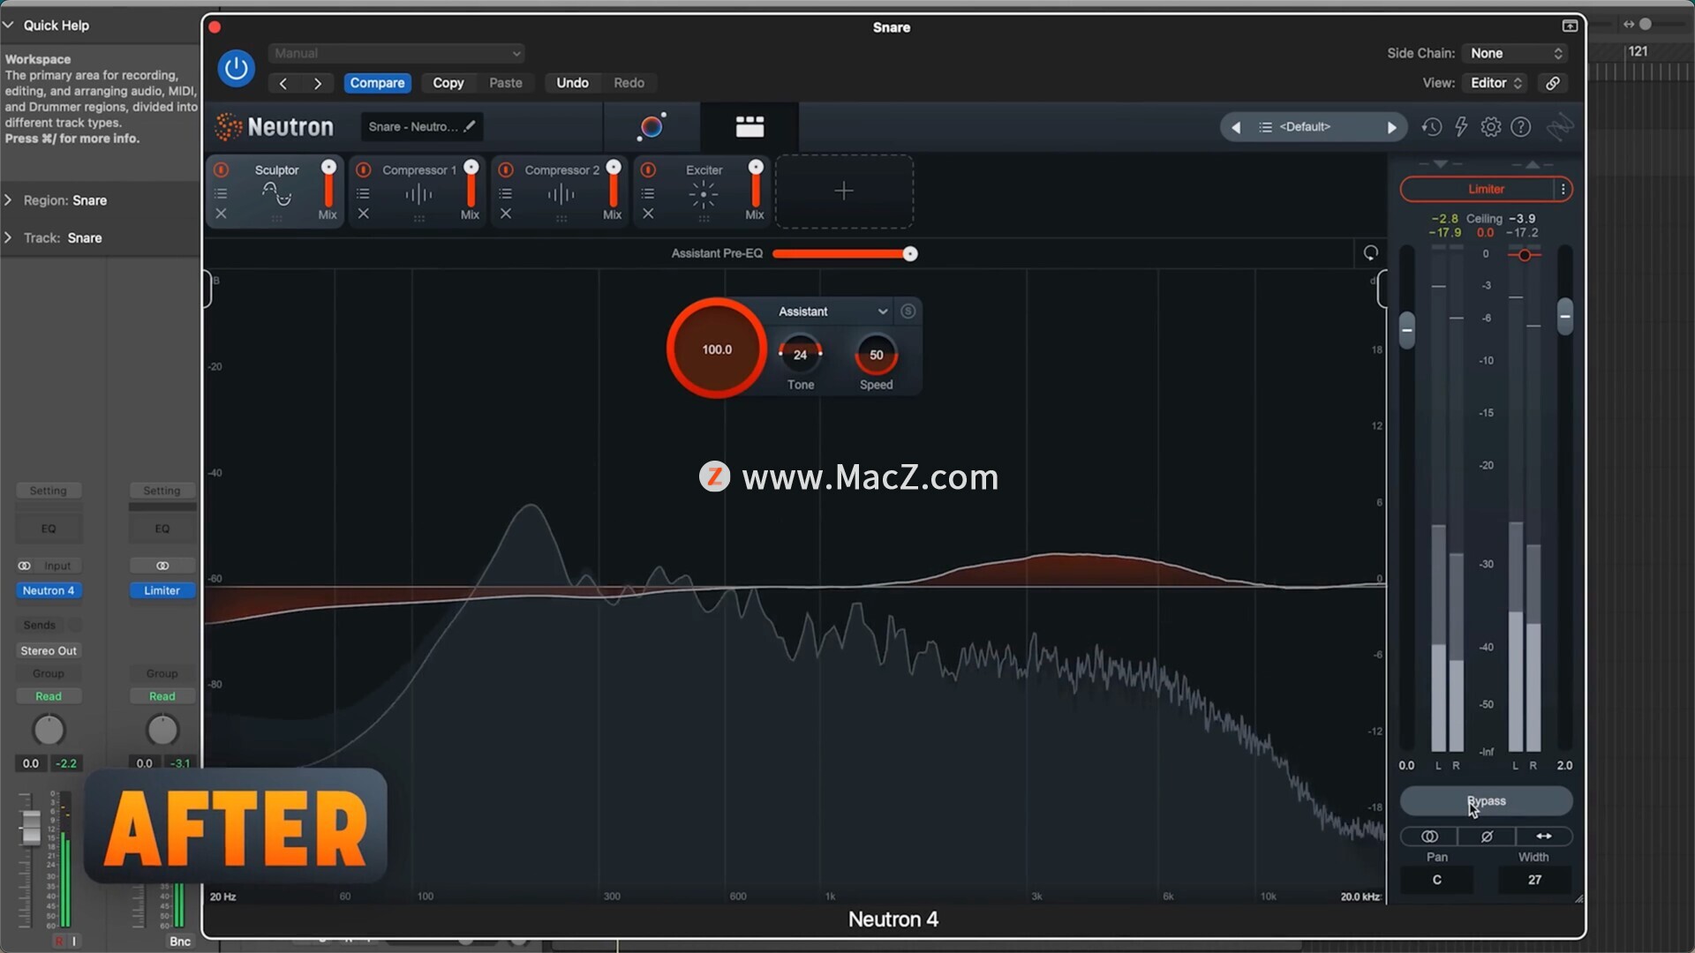Open the help question mark icon
Viewport: 1695px width, 953px height.
tap(1520, 127)
